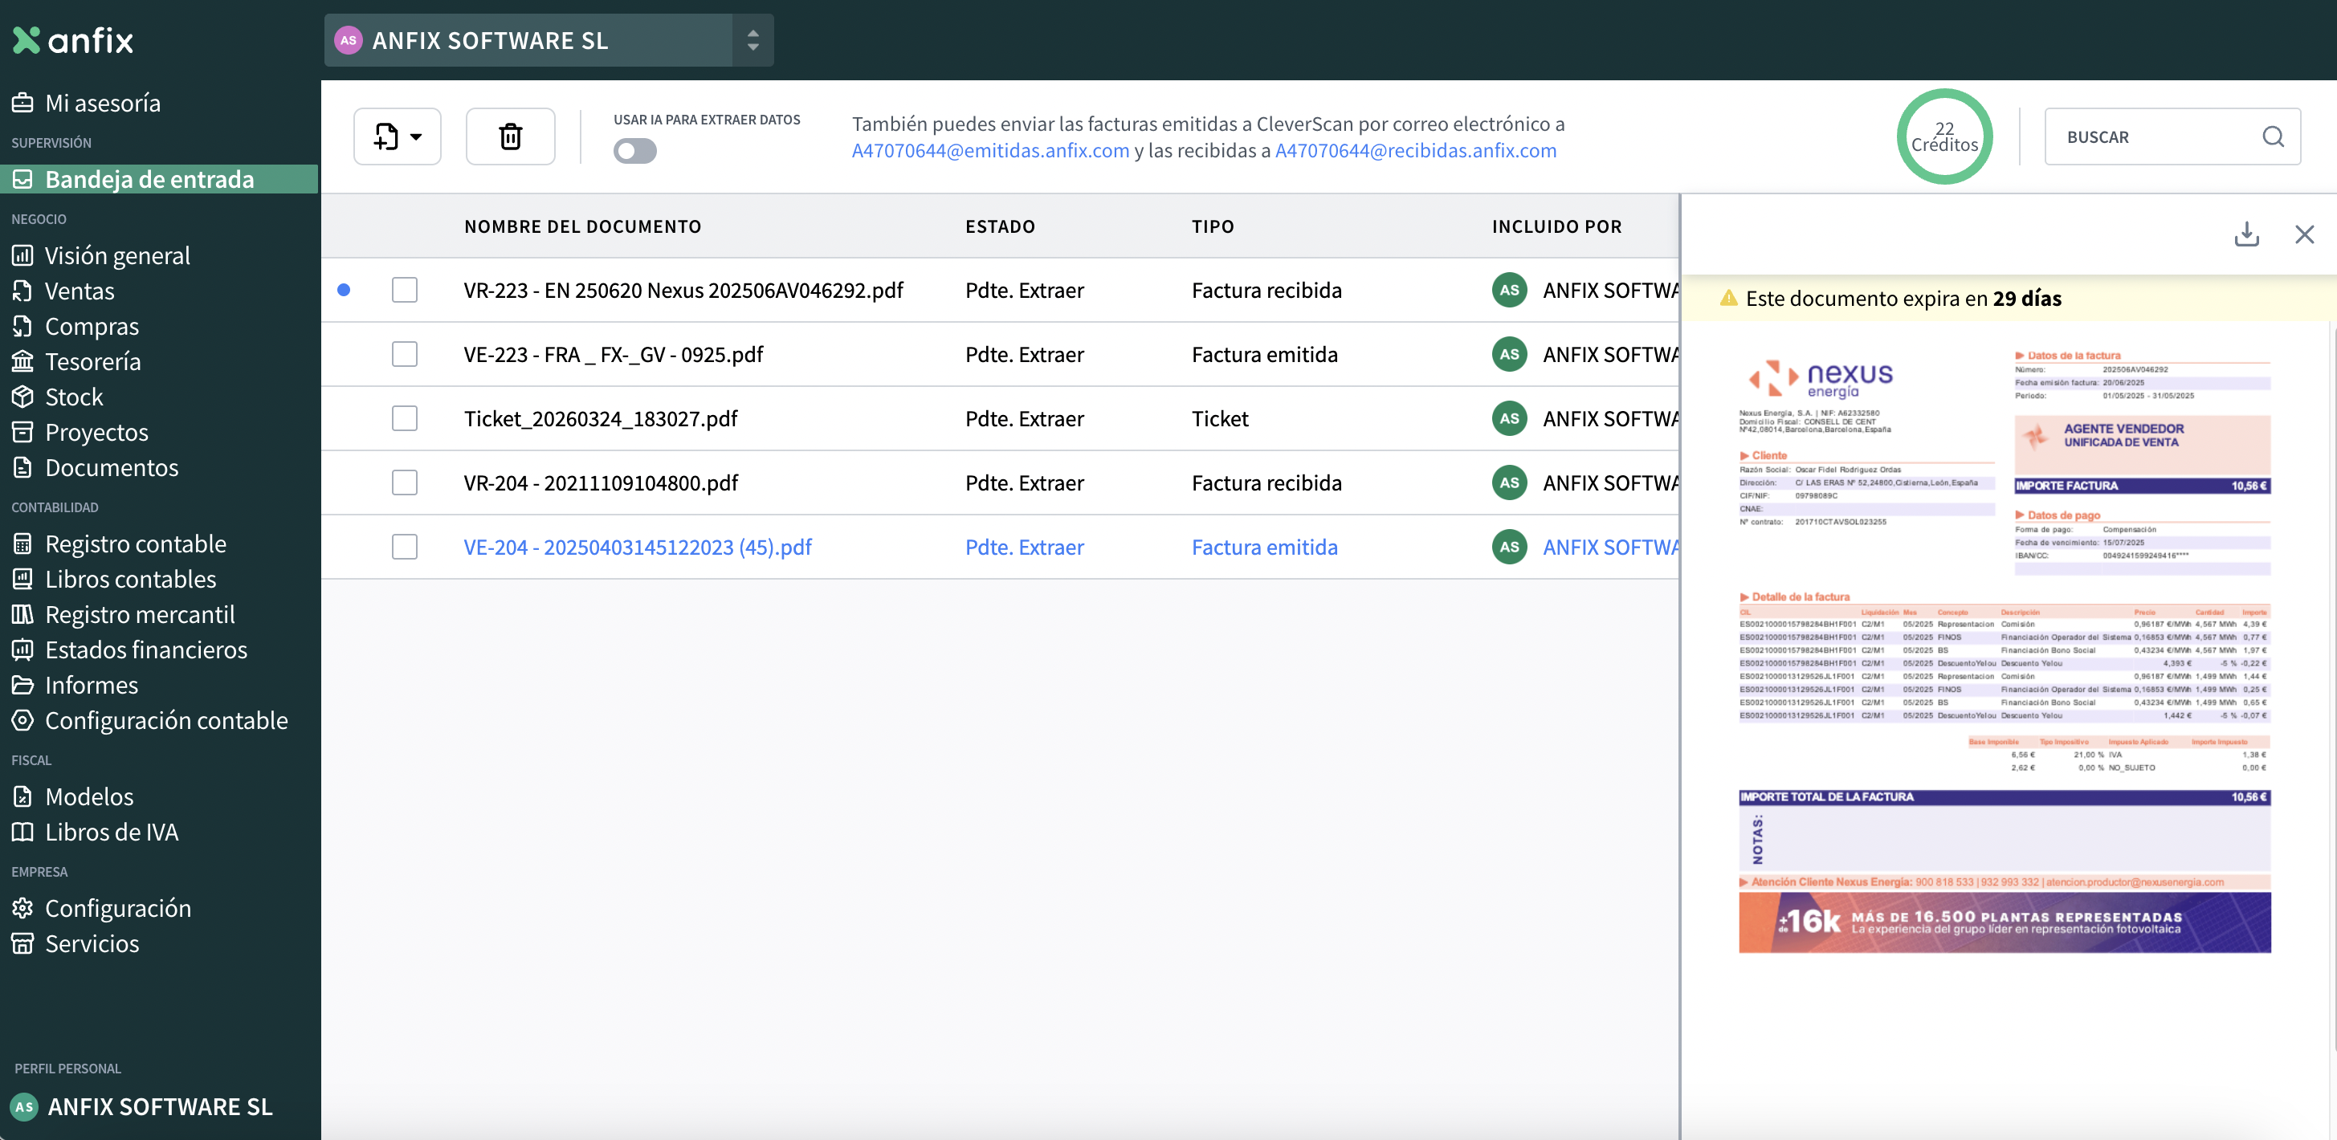Download the previewed document
The height and width of the screenshot is (1140, 2337).
2245,234
